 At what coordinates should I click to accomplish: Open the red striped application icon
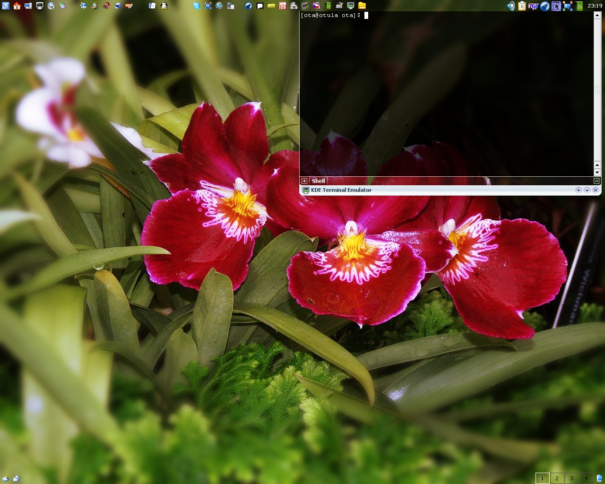[x=283, y=6]
